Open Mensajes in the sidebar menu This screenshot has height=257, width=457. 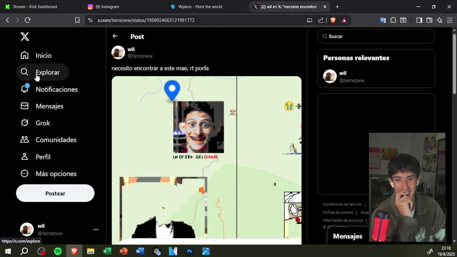point(42,106)
